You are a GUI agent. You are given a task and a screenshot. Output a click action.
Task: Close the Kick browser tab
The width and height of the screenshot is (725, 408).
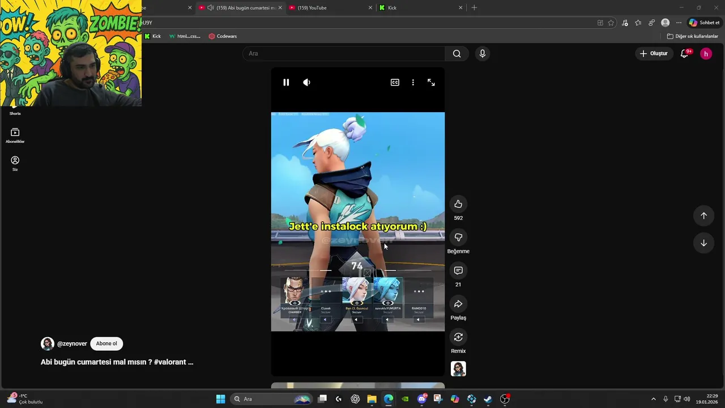460,7
